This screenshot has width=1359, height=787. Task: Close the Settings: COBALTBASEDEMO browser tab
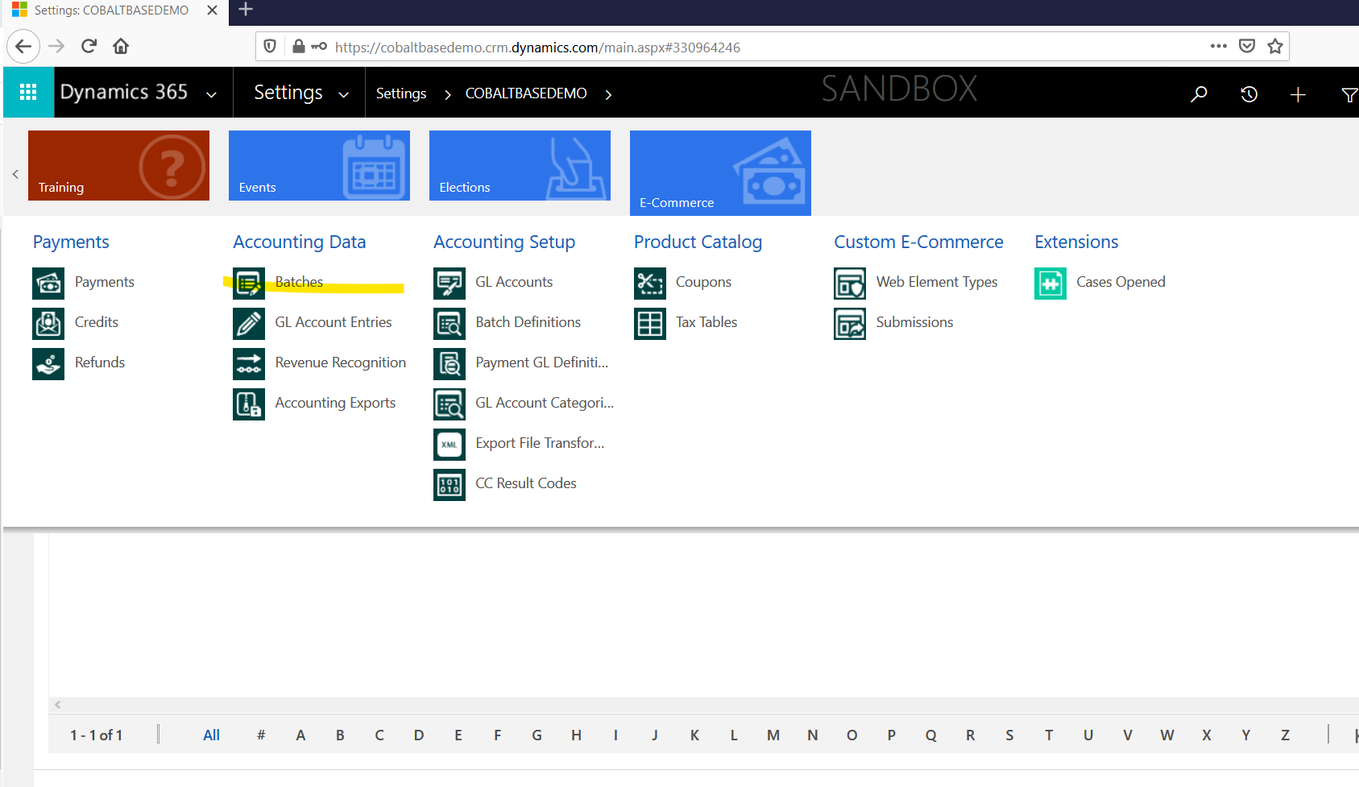pos(212,10)
